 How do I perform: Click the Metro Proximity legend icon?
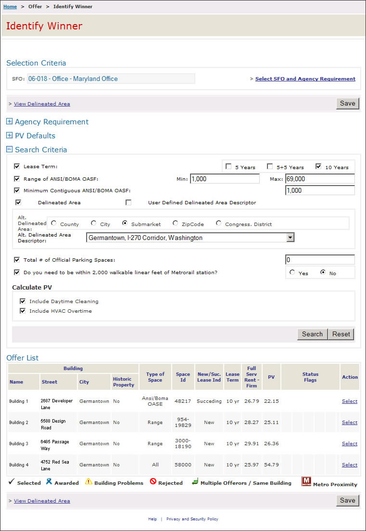coord(306,482)
